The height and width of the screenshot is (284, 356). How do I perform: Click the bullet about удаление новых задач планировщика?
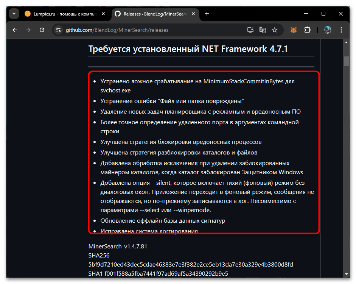pyautogui.click(x=201, y=112)
